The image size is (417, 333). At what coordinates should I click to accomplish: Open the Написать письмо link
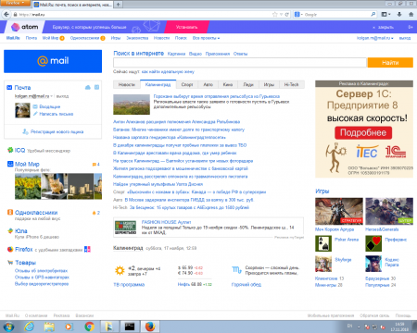click(x=57, y=114)
